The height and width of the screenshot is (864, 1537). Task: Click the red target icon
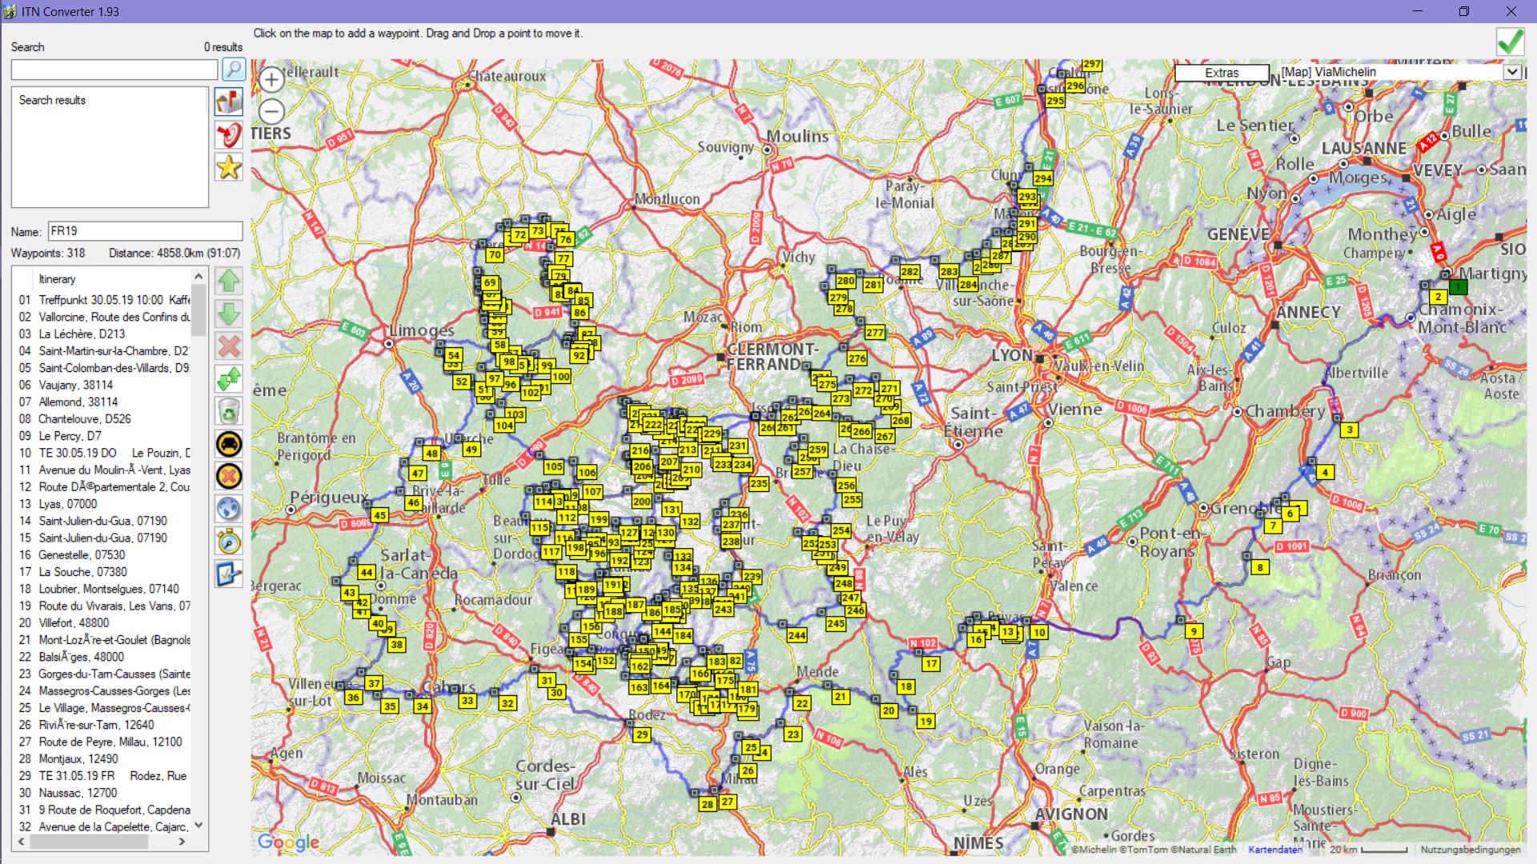tap(229, 135)
